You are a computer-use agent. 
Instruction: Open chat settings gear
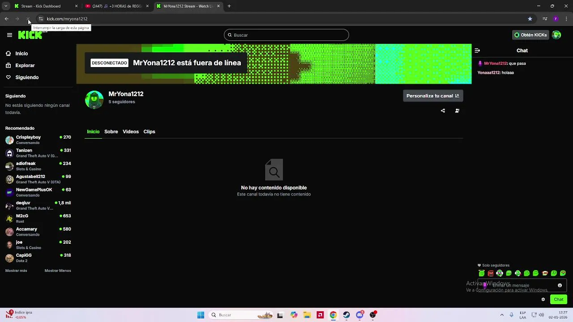click(543, 300)
